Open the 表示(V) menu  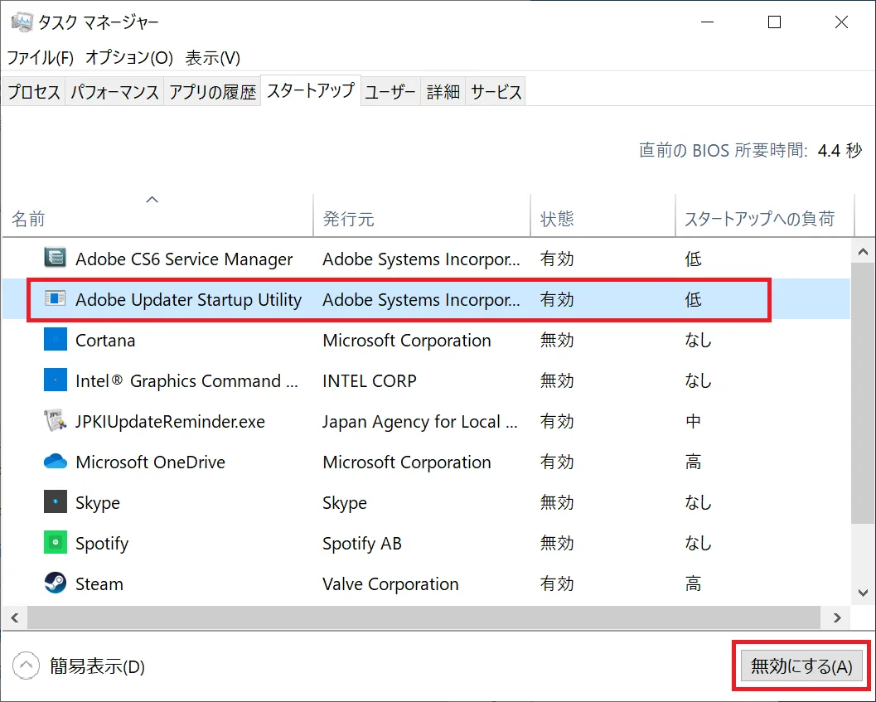212,57
